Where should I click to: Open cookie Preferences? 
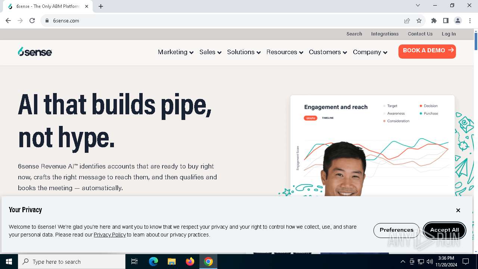pos(397,230)
